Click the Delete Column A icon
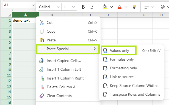This screenshot has height=105, width=169. (x=42, y=87)
